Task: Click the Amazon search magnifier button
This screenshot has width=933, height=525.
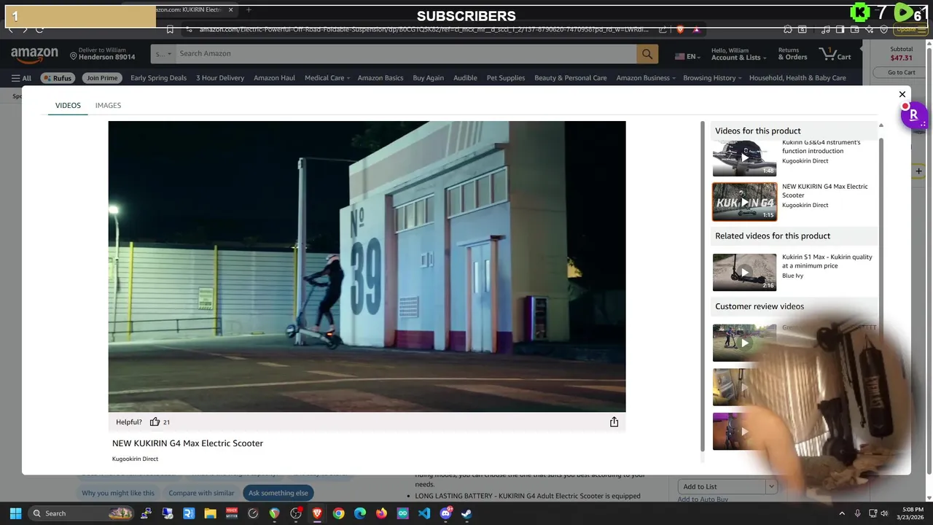Action: (x=647, y=54)
